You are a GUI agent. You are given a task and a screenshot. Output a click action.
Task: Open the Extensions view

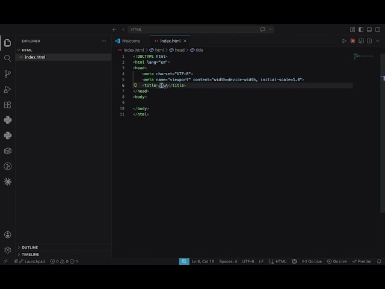pyautogui.click(x=8, y=105)
